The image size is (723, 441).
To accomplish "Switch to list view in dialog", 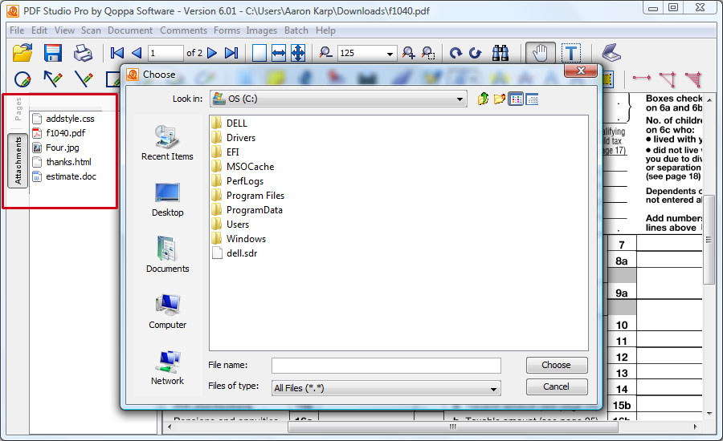I will [516, 99].
